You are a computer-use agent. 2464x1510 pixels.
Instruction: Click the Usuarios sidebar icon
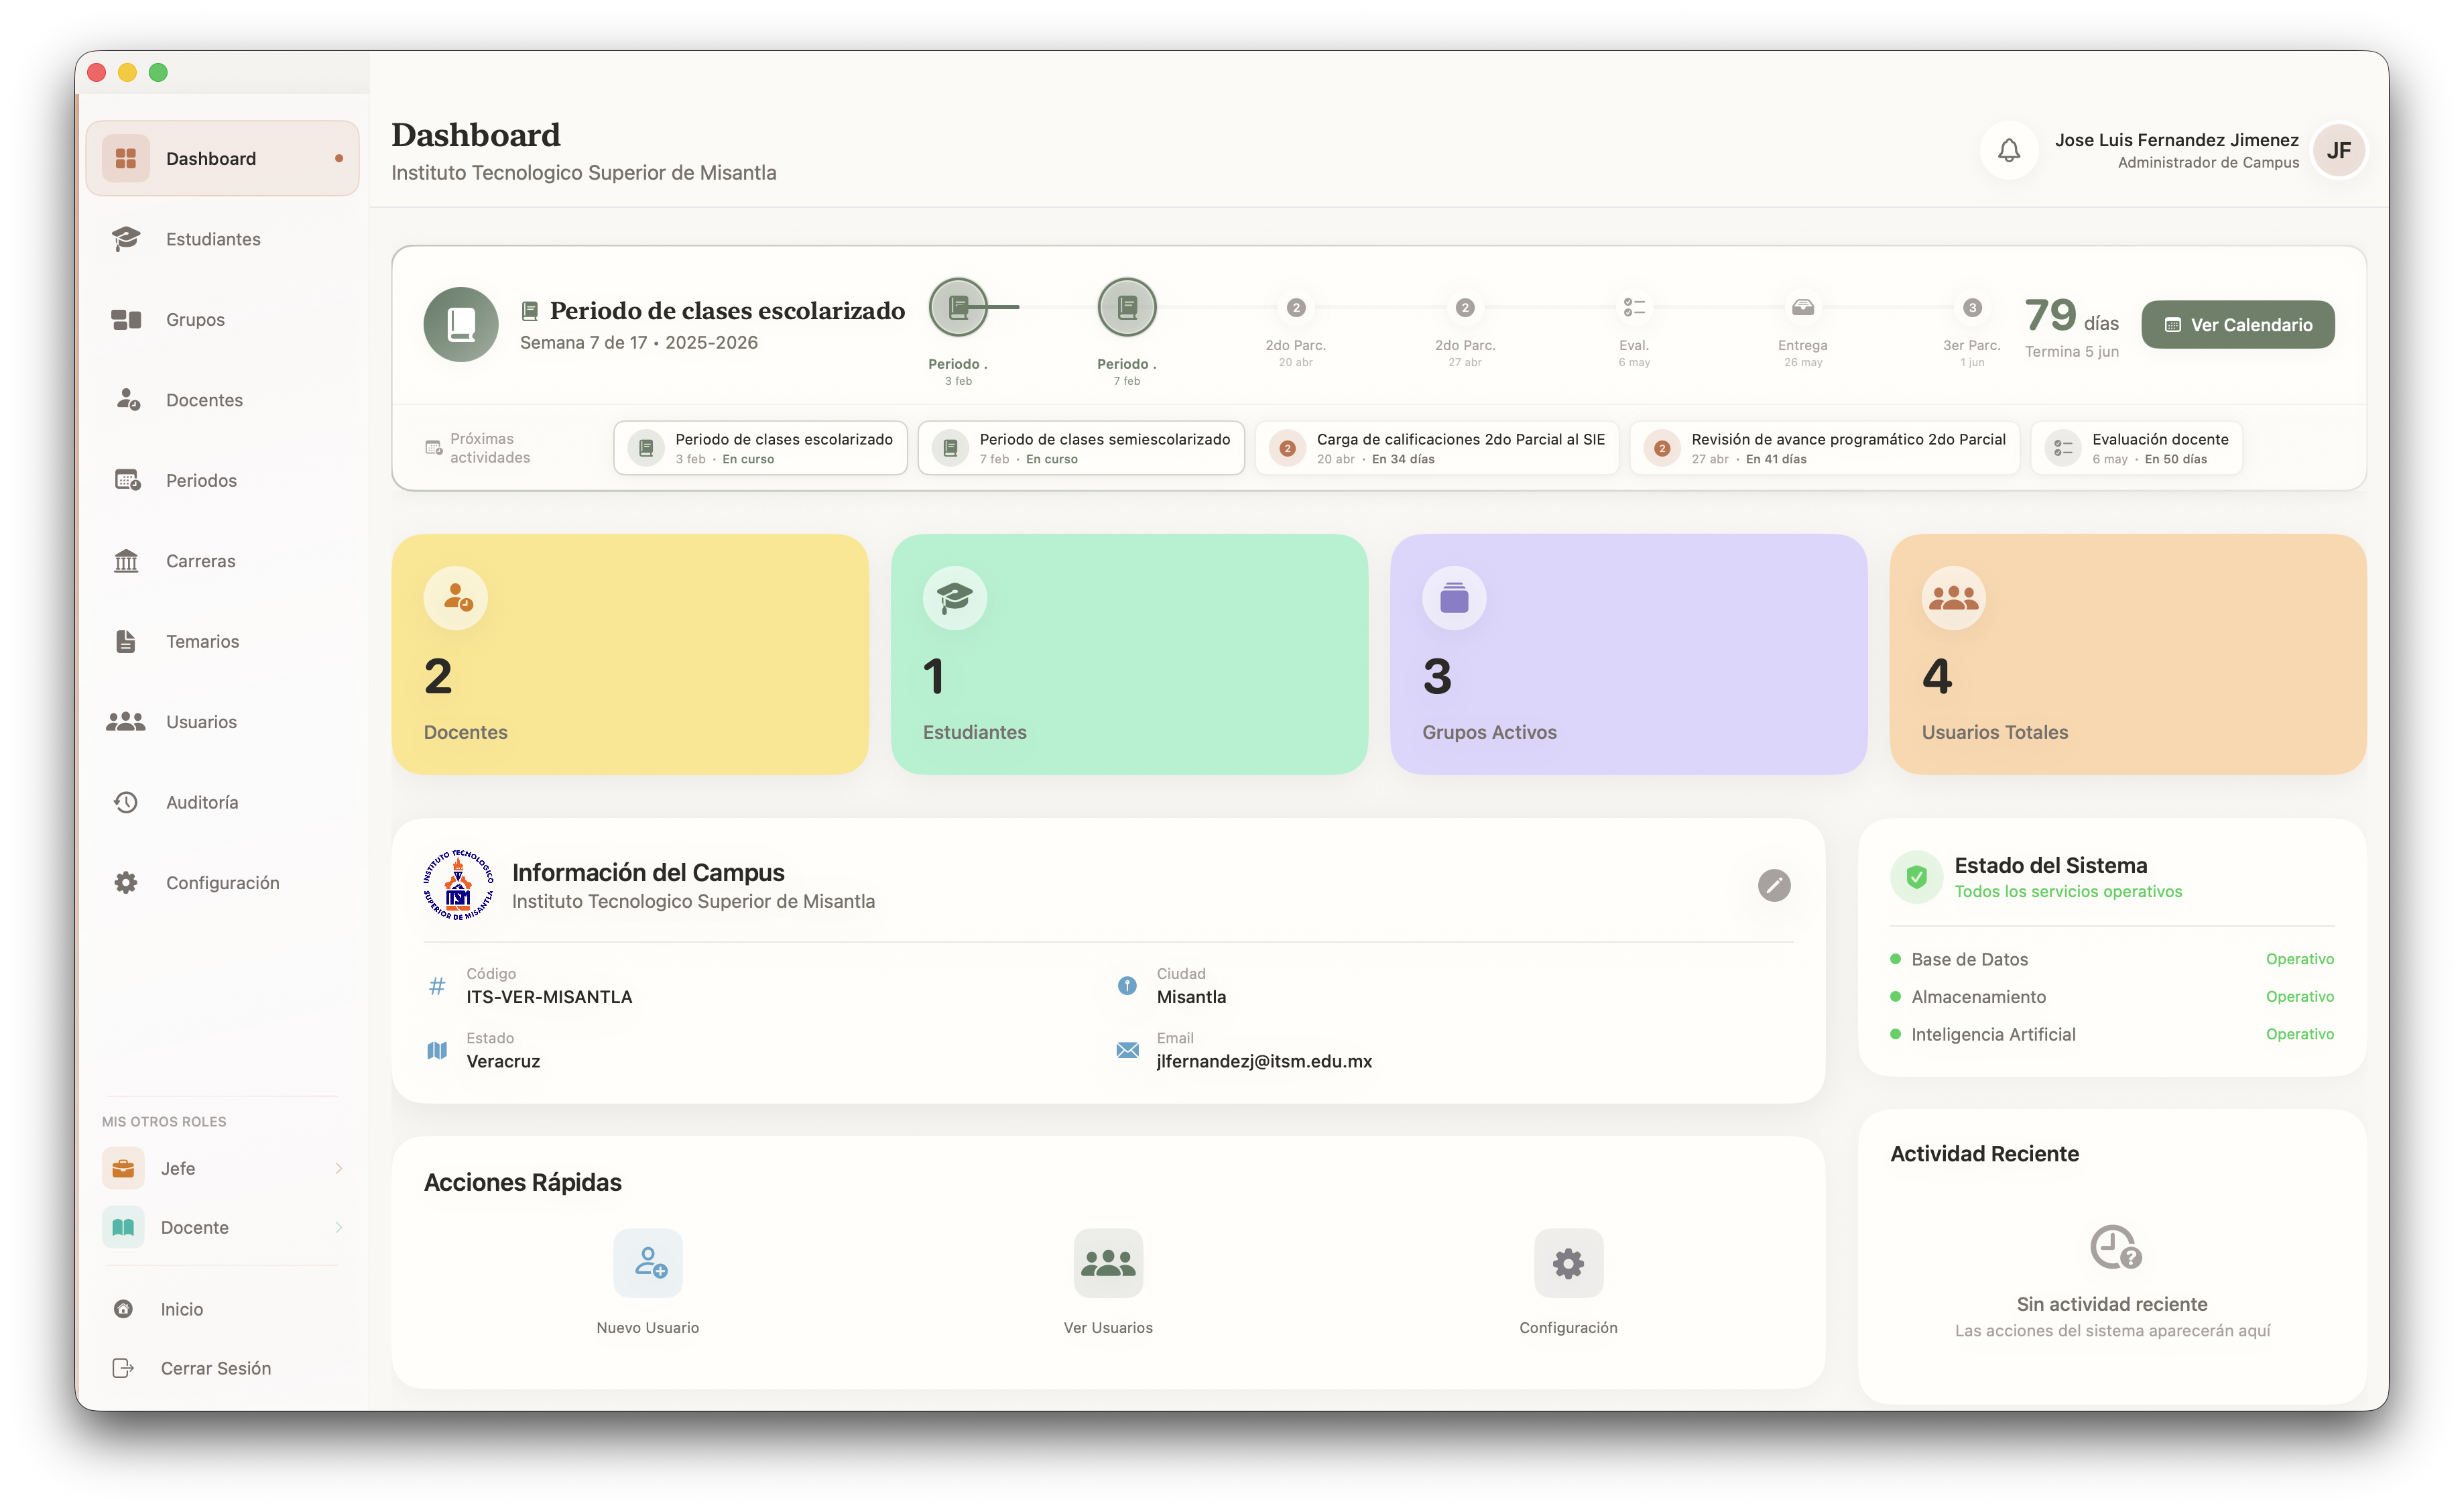click(126, 721)
